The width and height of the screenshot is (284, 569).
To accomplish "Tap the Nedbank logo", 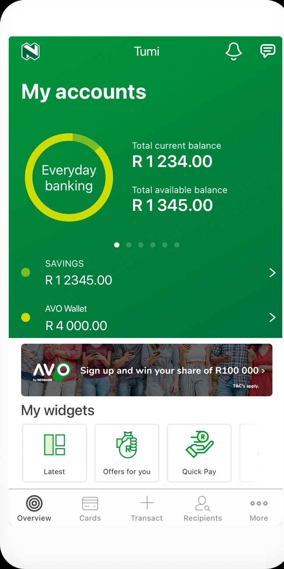I will 31,51.
